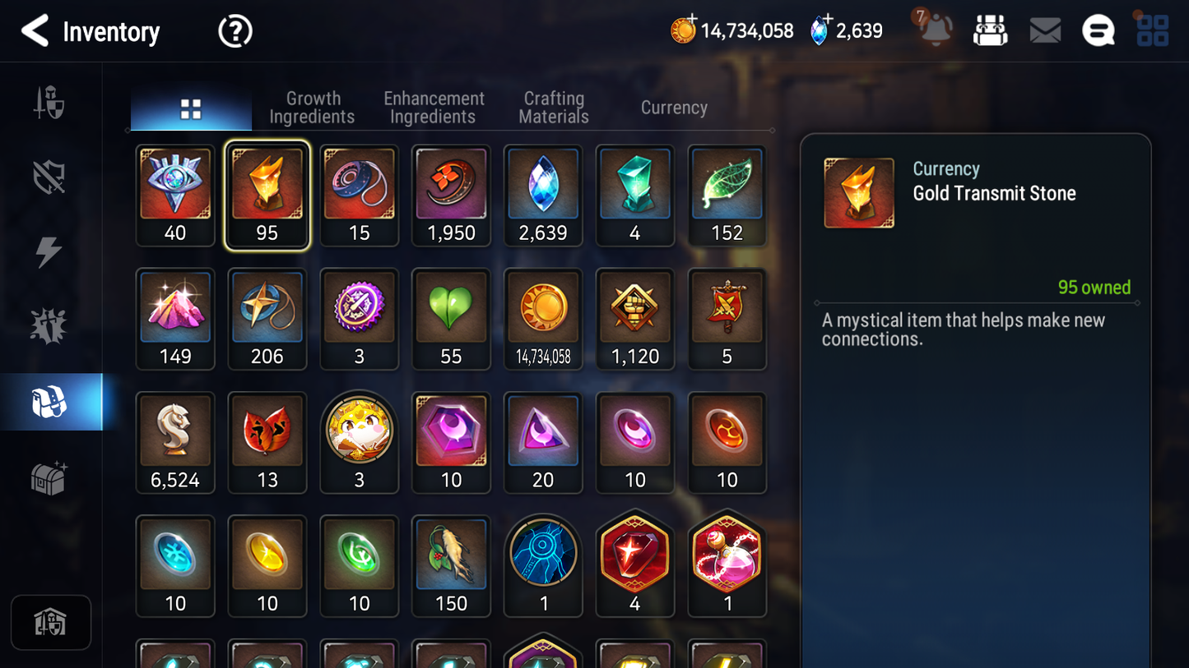Select the lightning bolt sidebar icon
Viewport: 1189px width, 668px height.
point(49,251)
